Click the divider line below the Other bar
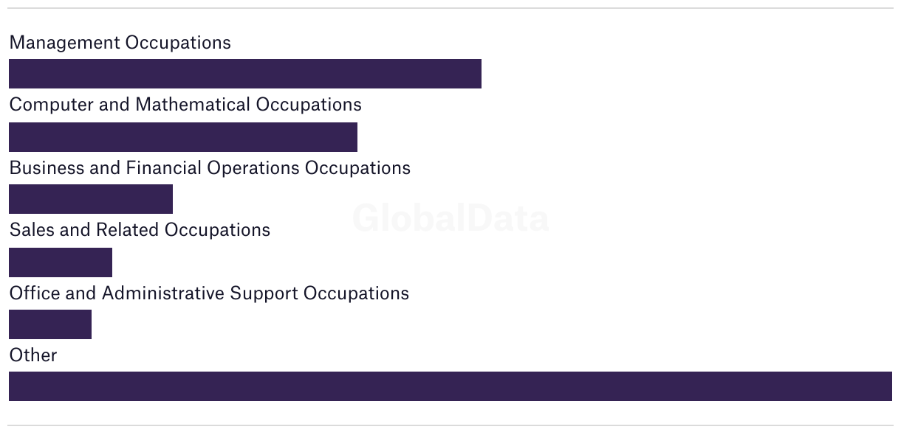Screen dimensions: 901x435 [x=450, y=425]
